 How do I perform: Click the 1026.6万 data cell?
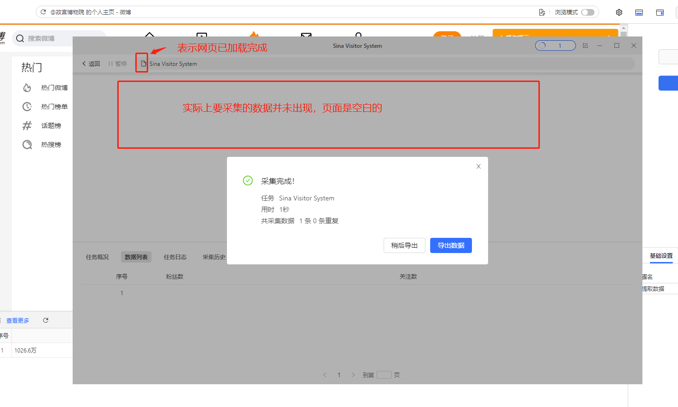tap(26, 350)
